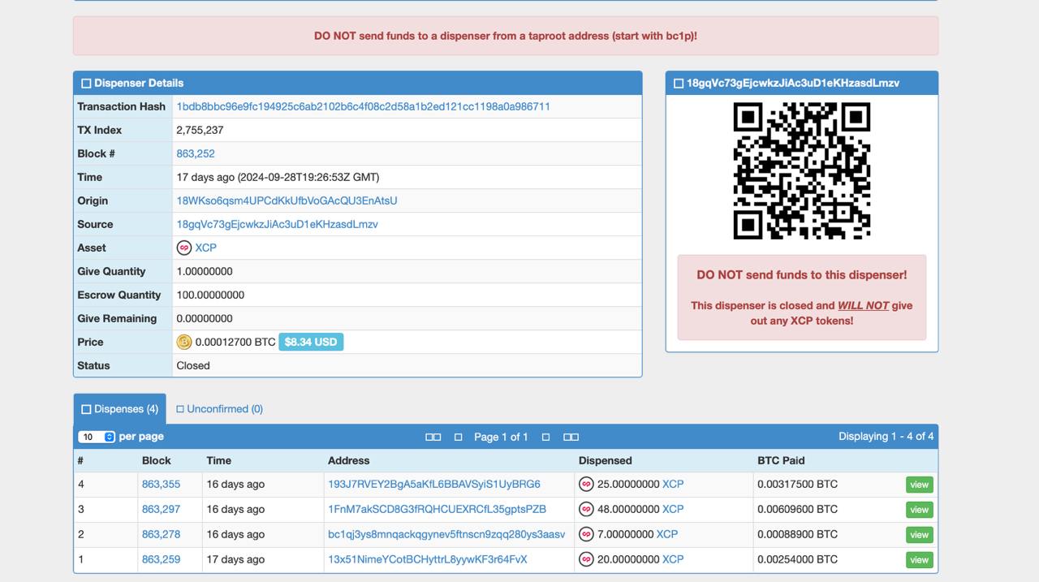This screenshot has width=1039, height=582.
Task: Open block 863,355 in dispenses table
Action: (161, 484)
